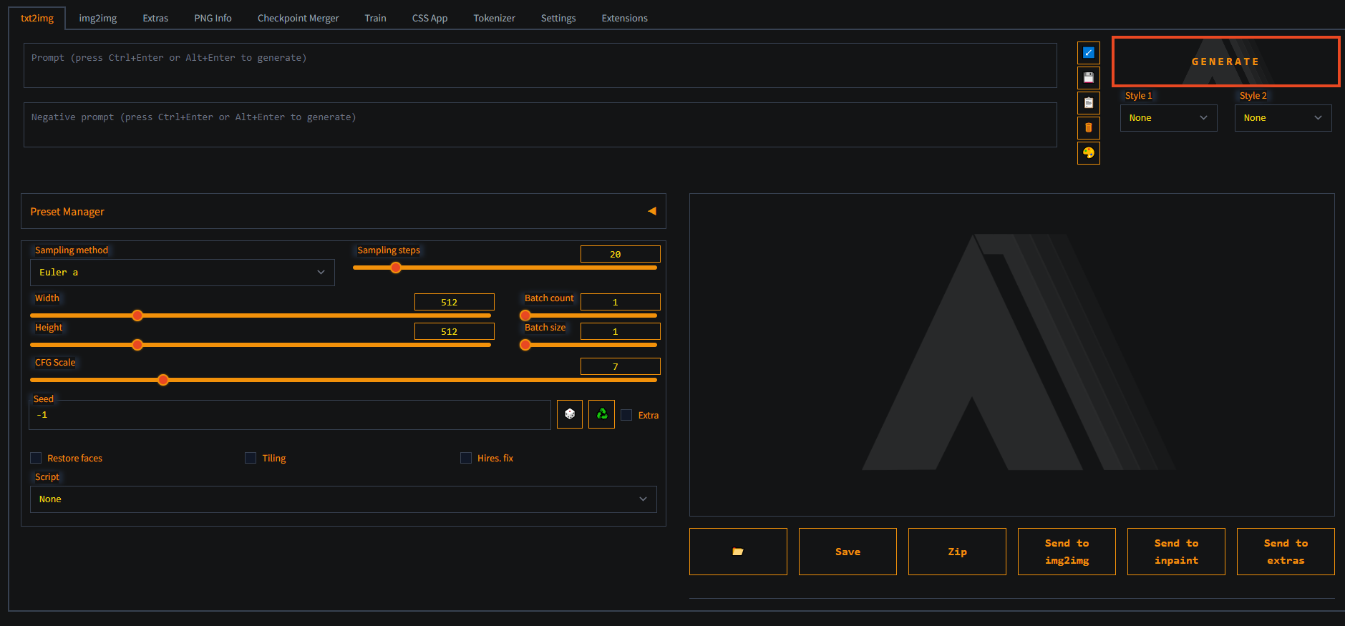
Task: Click the Height slider handle
Action: (x=137, y=345)
